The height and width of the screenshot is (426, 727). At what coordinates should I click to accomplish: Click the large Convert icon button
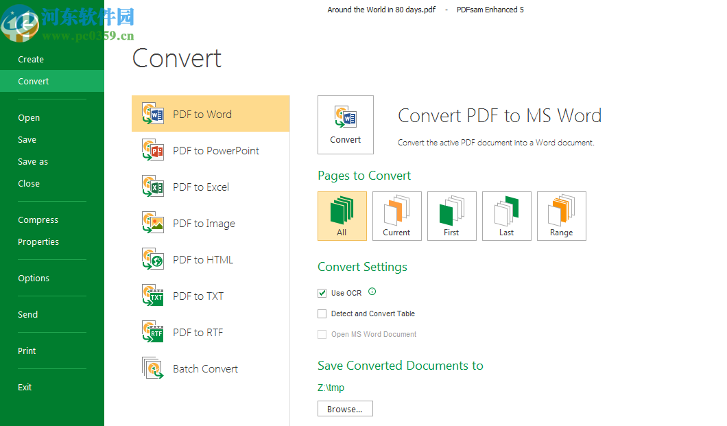(345, 124)
